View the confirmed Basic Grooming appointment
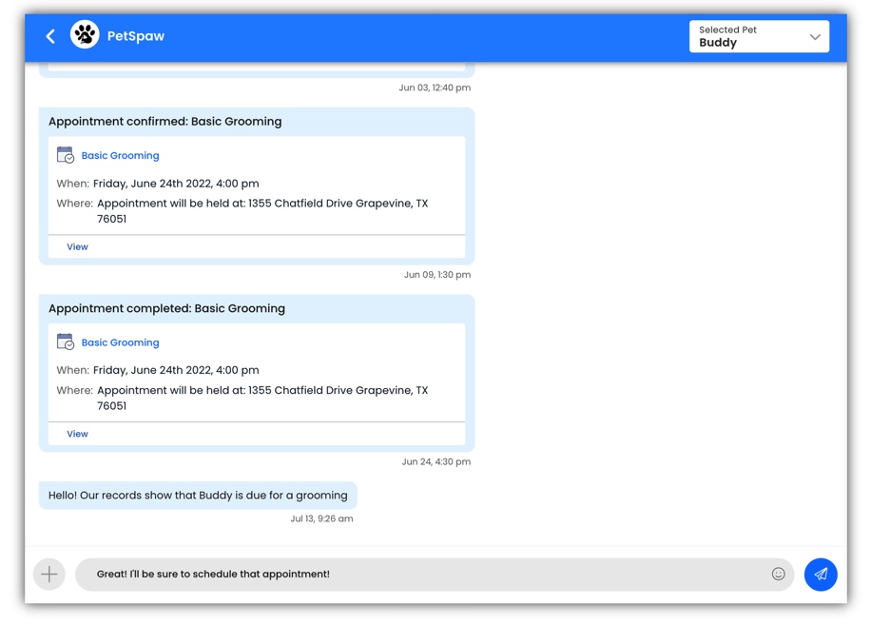The height and width of the screenshot is (625, 871). [x=77, y=246]
